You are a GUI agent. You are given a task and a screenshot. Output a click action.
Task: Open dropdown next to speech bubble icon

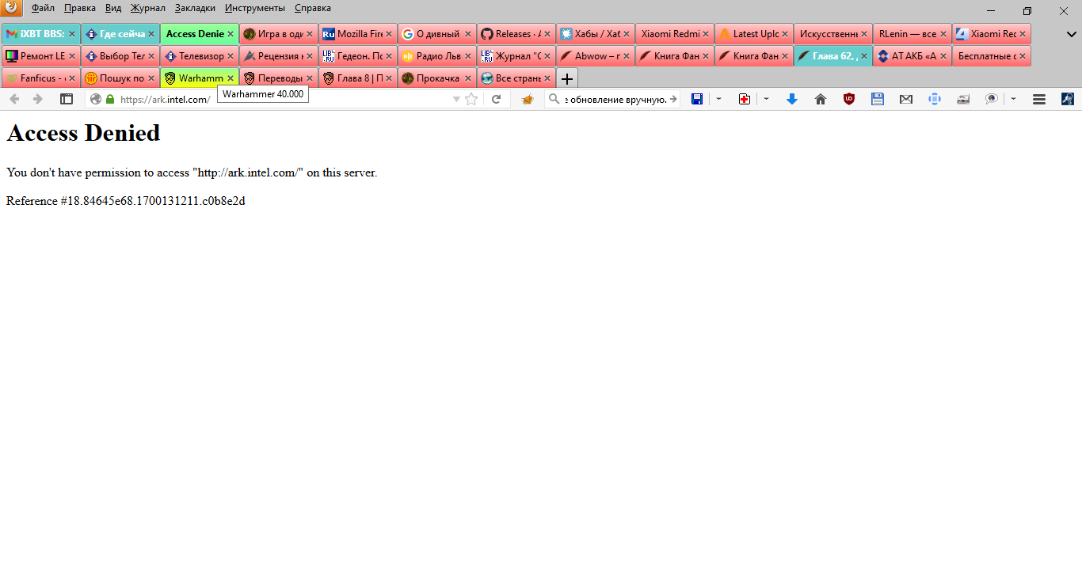pos(1014,99)
